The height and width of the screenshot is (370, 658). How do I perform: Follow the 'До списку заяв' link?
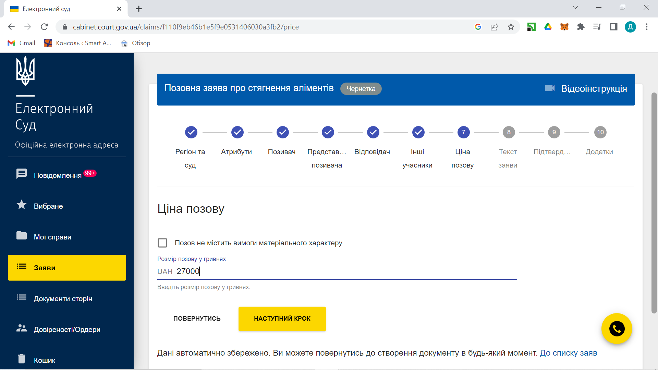point(568,353)
